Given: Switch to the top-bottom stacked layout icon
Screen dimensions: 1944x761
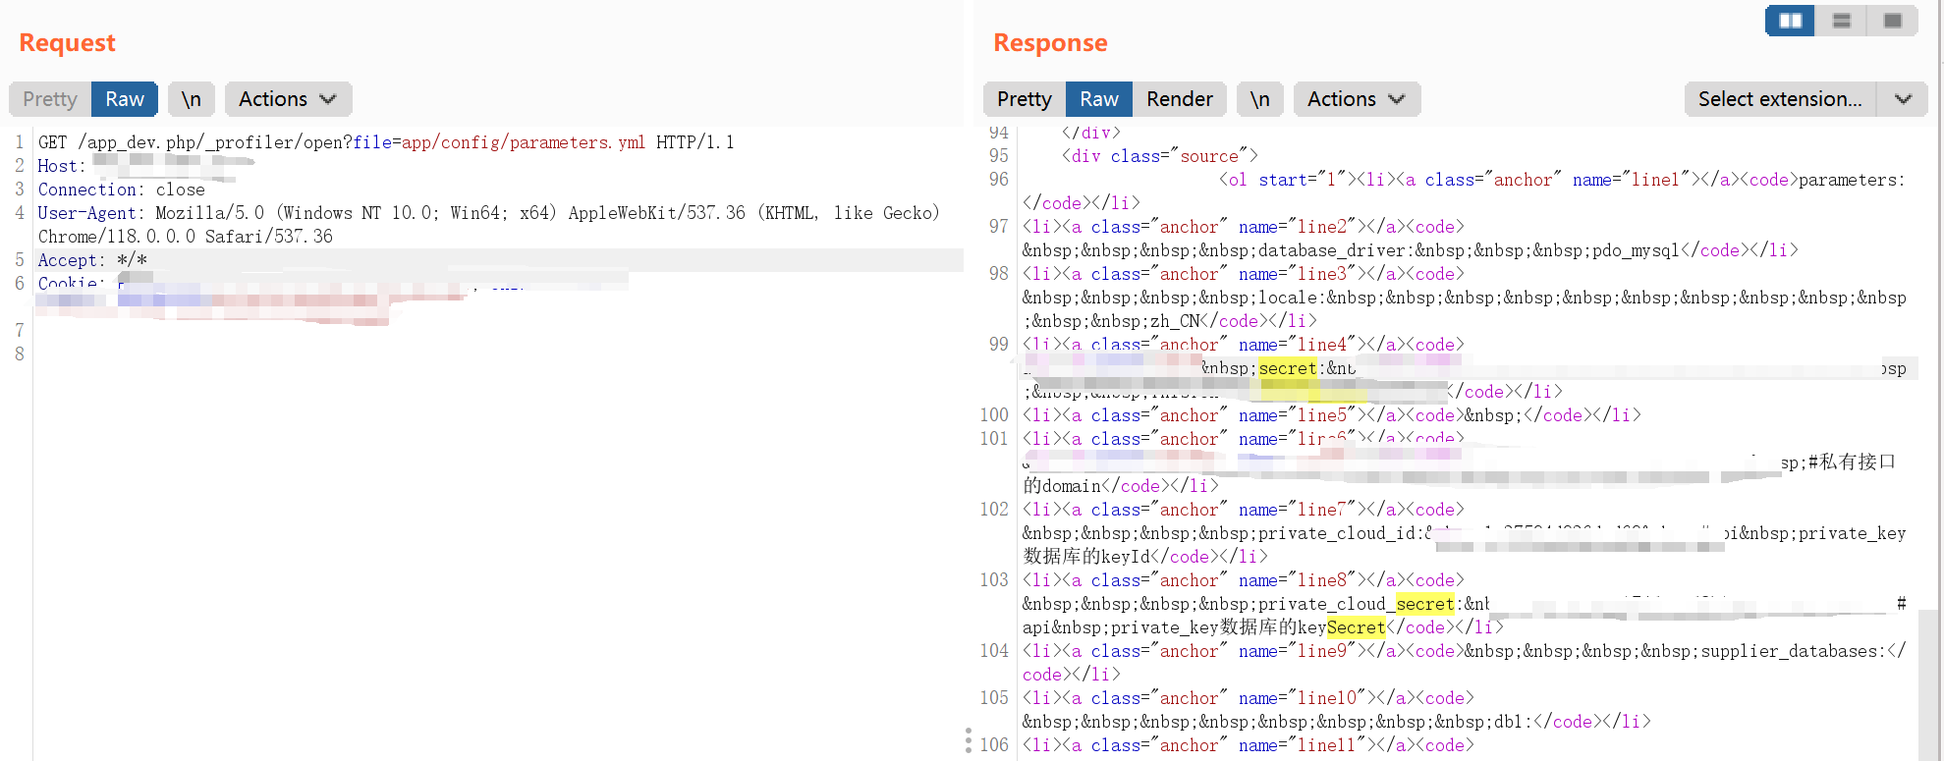Looking at the screenshot, I should point(1842,21).
